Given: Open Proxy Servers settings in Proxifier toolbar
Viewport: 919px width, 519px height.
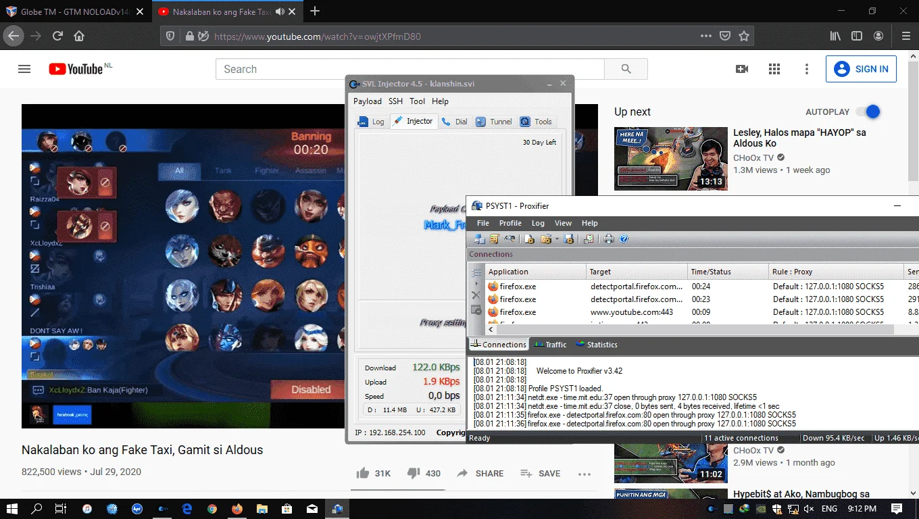Looking at the screenshot, I should coord(480,239).
